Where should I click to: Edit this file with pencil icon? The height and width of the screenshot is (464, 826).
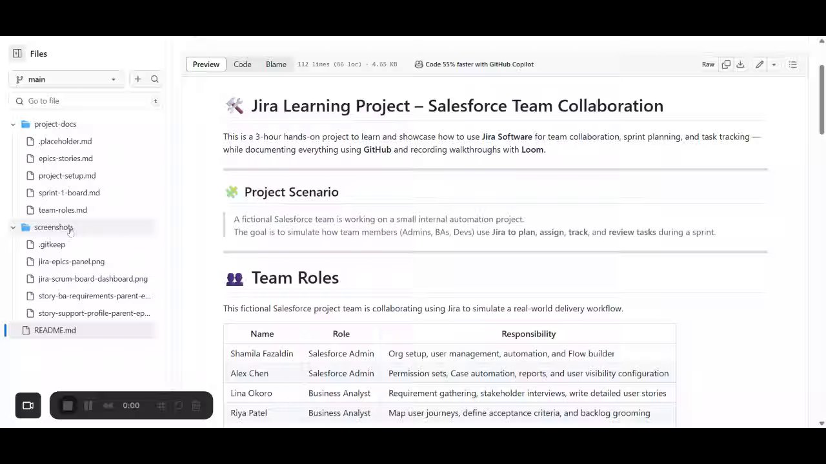760,64
